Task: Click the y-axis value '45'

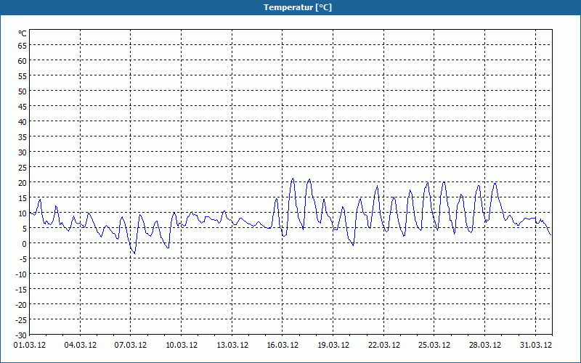Action: [x=23, y=107]
